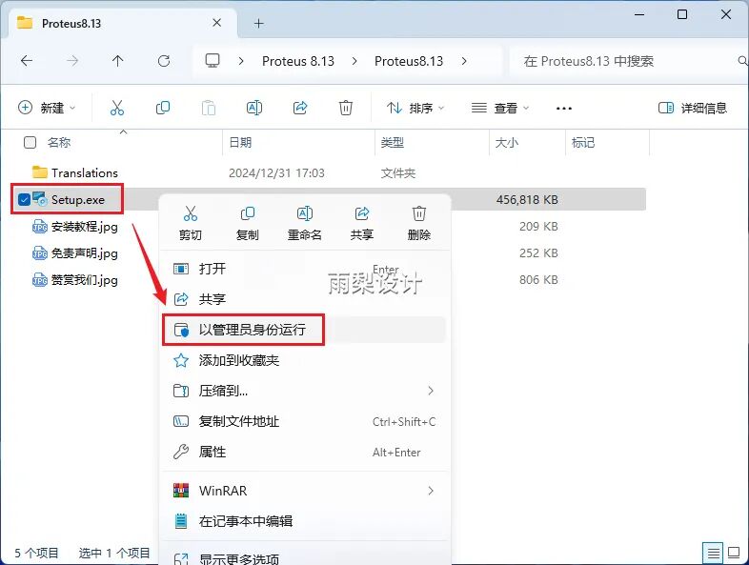Select the Translations folder
Viewport: 749px width, 565px height.
point(85,172)
